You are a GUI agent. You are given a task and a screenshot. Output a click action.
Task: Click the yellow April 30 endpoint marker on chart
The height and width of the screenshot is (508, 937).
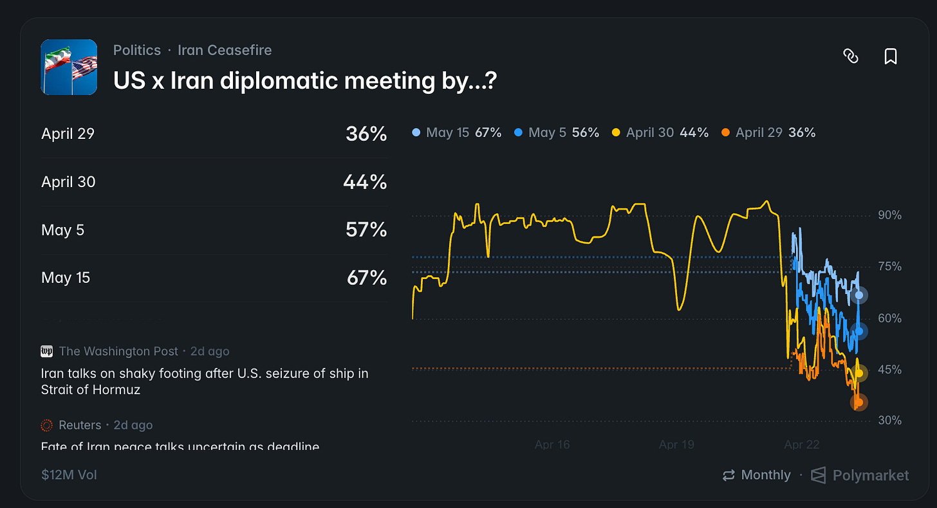pyautogui.click(x=858, y=372)
